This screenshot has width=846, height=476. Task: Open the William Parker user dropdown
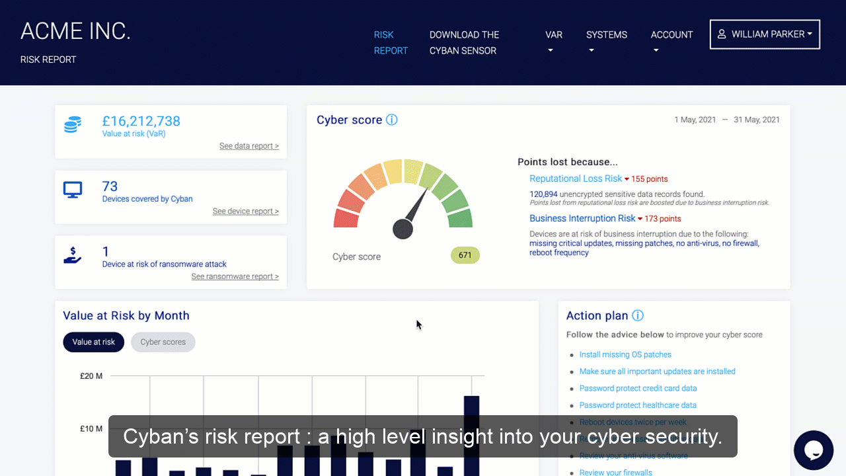[765, 34]
